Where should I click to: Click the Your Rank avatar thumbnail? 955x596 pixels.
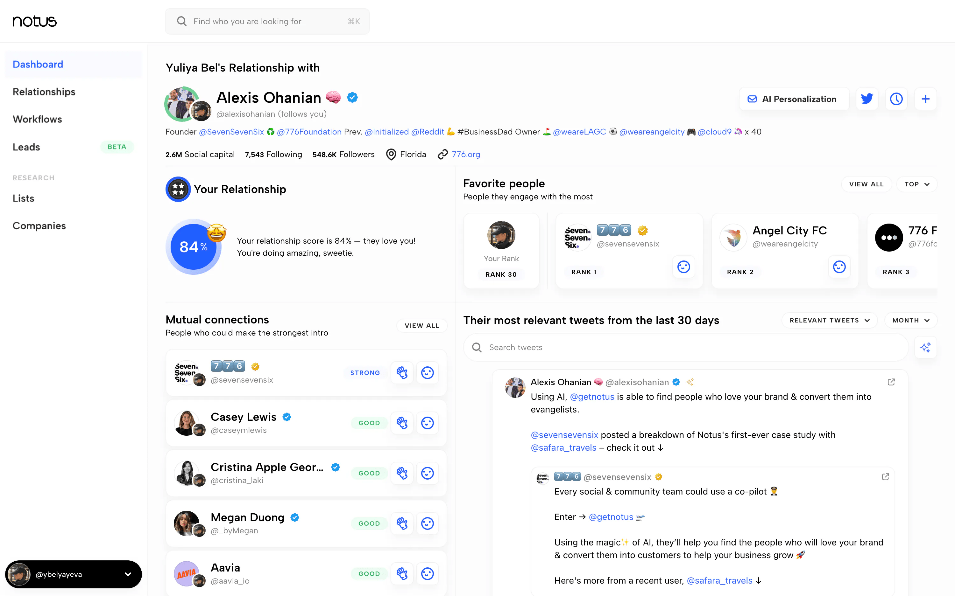click(x=501, y=235)
